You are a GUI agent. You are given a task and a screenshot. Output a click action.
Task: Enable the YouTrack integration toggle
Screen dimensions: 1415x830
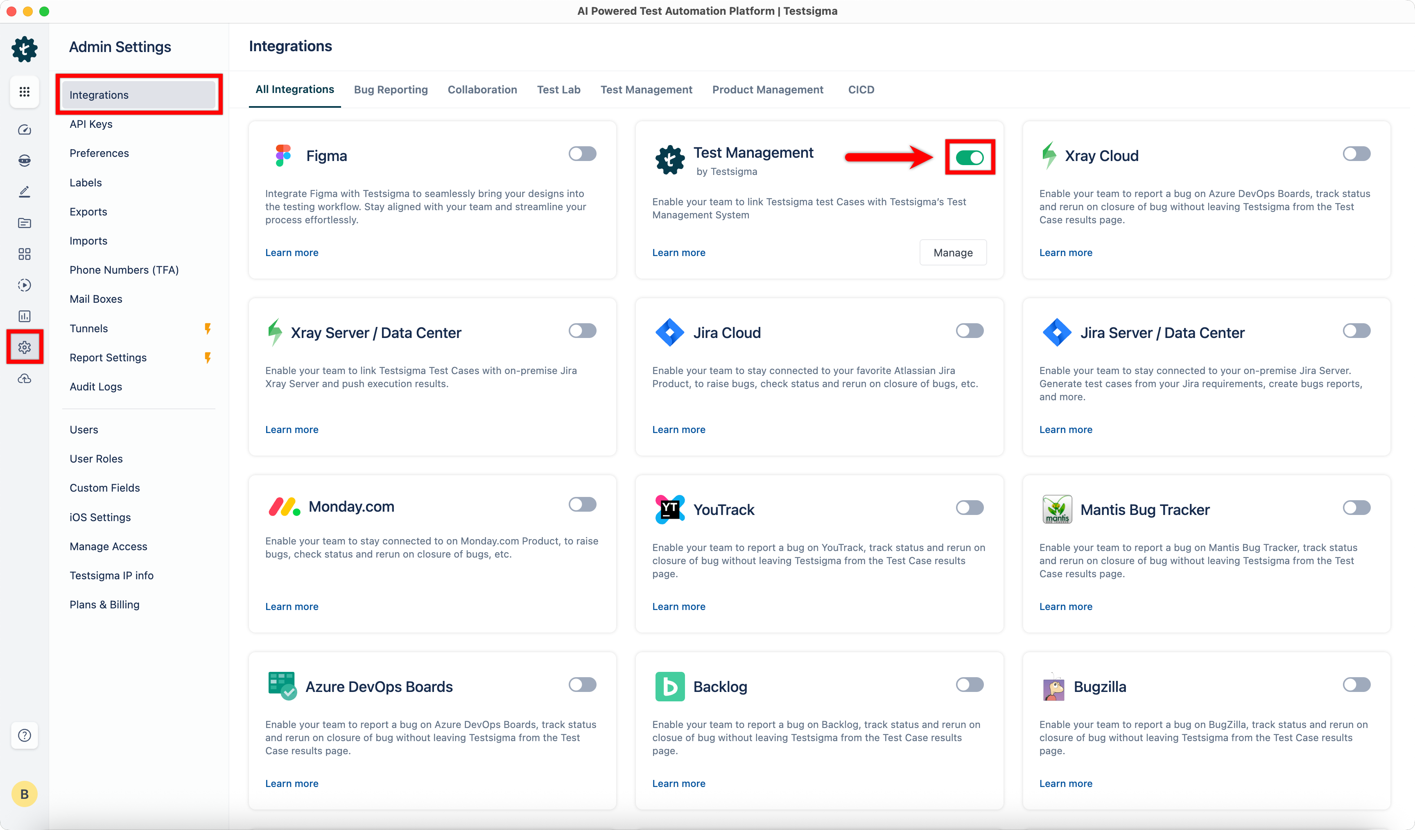(x=969, y=508)
